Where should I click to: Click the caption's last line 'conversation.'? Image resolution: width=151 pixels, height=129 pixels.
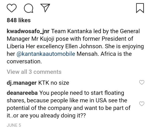click(24, 61)
